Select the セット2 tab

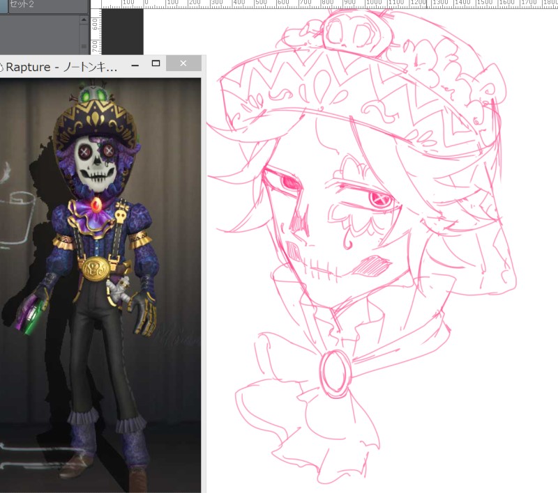(48, 6)
